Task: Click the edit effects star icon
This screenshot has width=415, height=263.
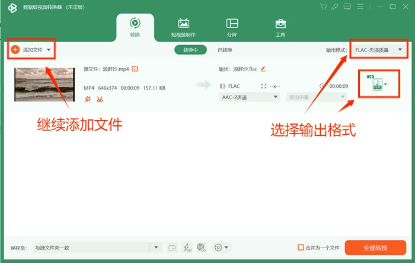Action: click(x=88, y=99)
